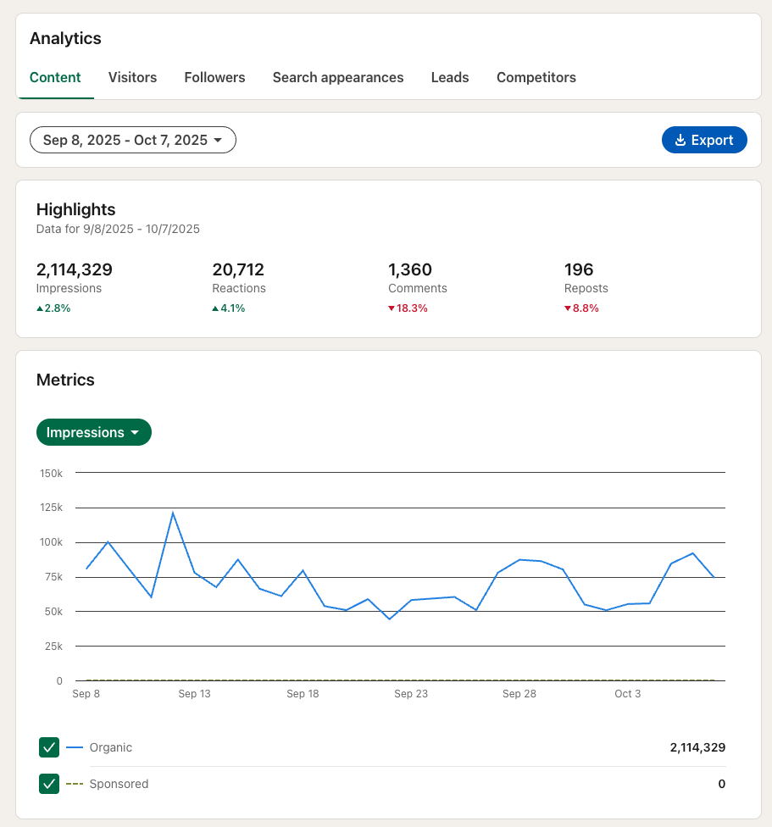Open the Followers tab
772x827 pixels.
click(x=214, y=77)
